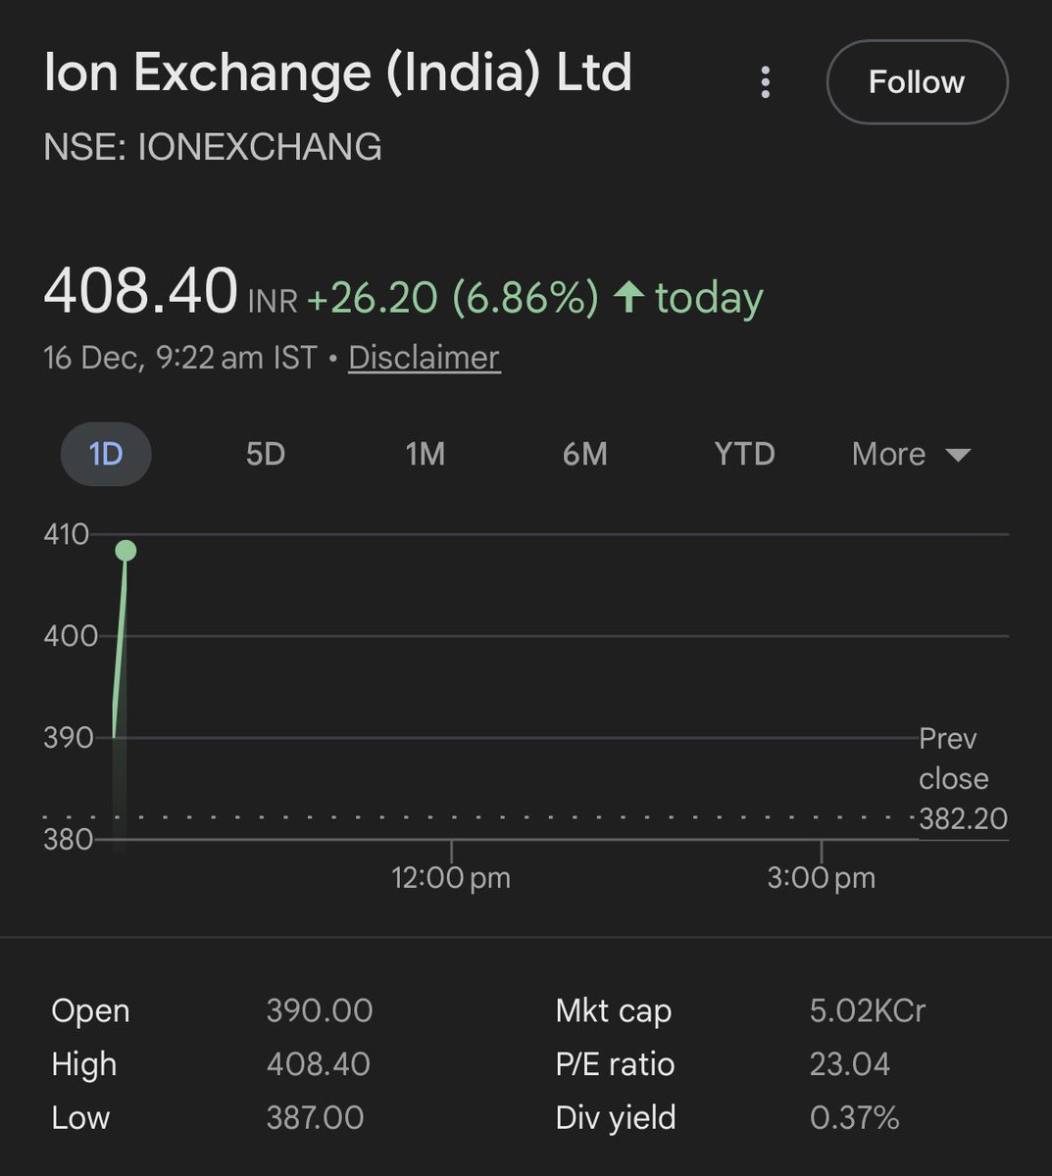Screen dimensions: 1052x1176
Task: Switch to the 1M chart range
Action: [x=426, y=455]
